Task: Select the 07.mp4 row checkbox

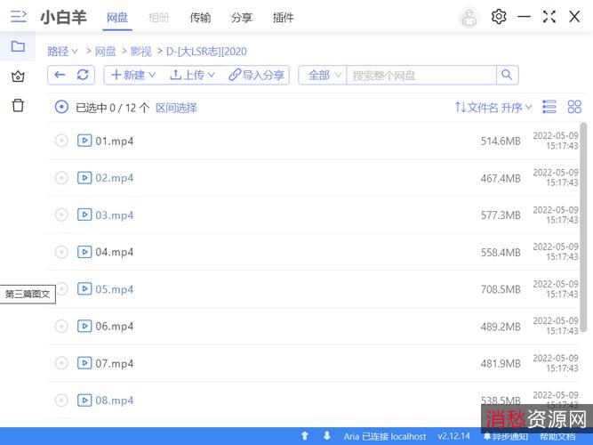Action: click(x=61, y=363)
